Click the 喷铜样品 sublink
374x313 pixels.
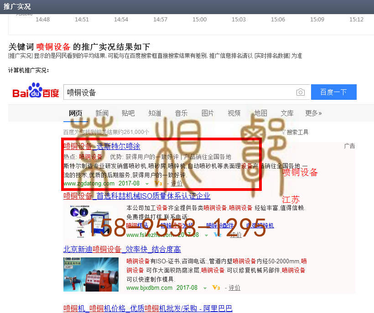tap(137, 226)
